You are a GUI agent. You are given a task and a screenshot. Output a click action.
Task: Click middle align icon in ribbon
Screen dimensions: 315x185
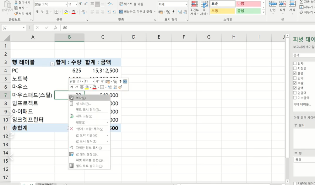point(97,4)
